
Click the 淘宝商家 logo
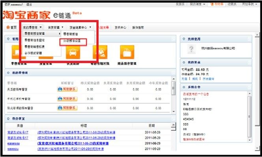click(27, 15)
